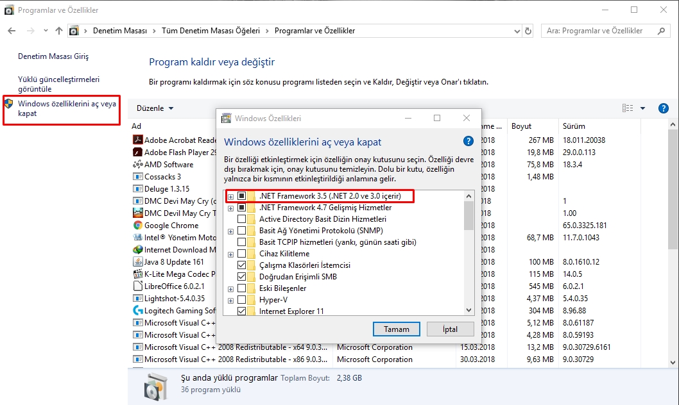Toggle .NET Framework 3.5 checkbox
The width and height of the screenshot is (679, 405).
point(242,196)
